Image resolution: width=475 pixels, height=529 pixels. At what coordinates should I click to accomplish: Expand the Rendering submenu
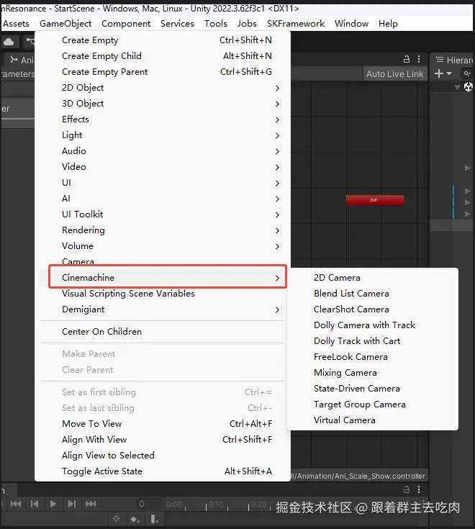(x=163, y=230)
